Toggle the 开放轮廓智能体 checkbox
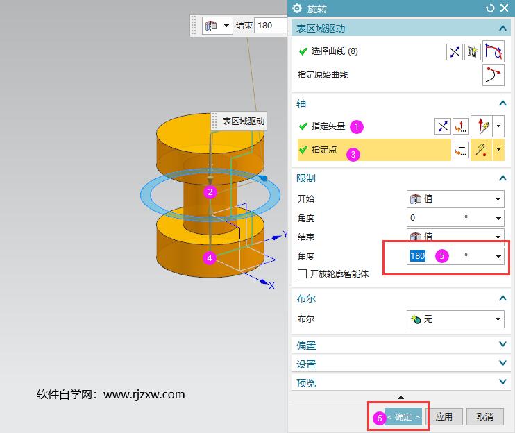515x433 pixels. (x=302, y=274)
